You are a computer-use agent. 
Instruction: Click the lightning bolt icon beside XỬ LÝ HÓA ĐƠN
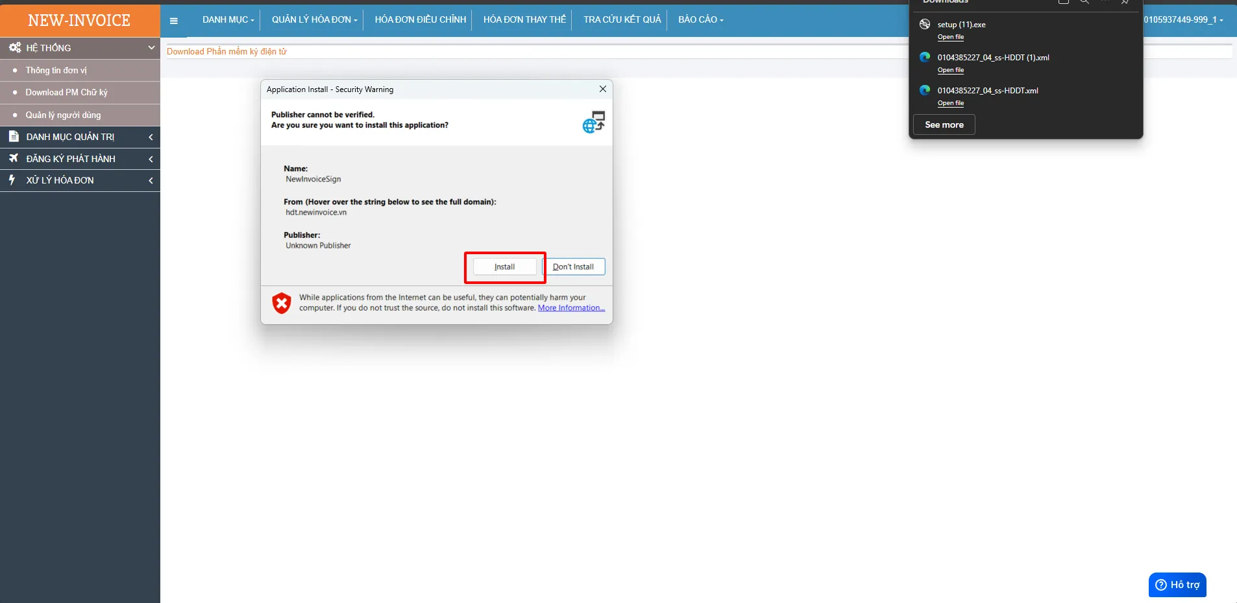point(12,180)
